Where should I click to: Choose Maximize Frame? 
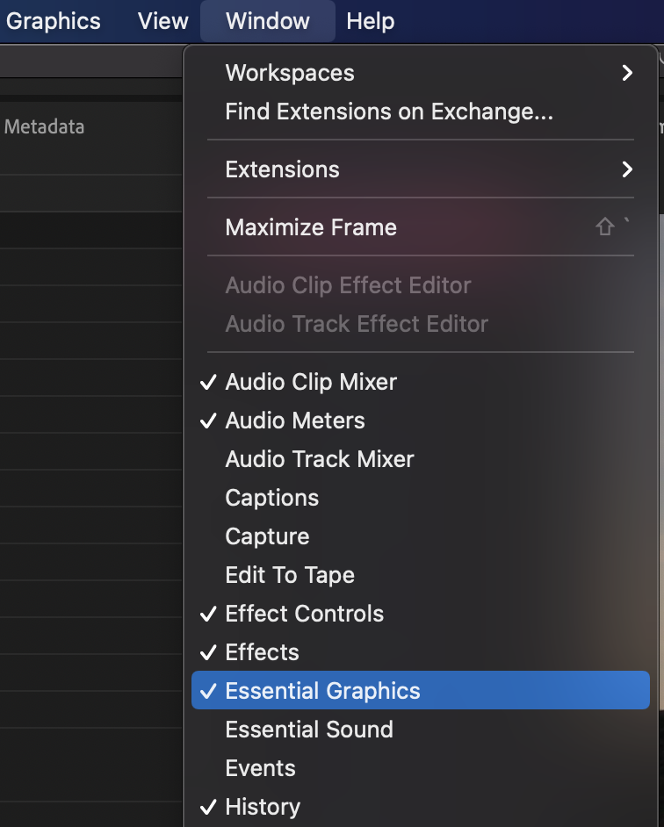(311, 227)
